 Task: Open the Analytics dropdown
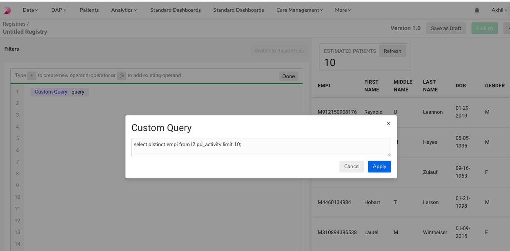[124, 10]
